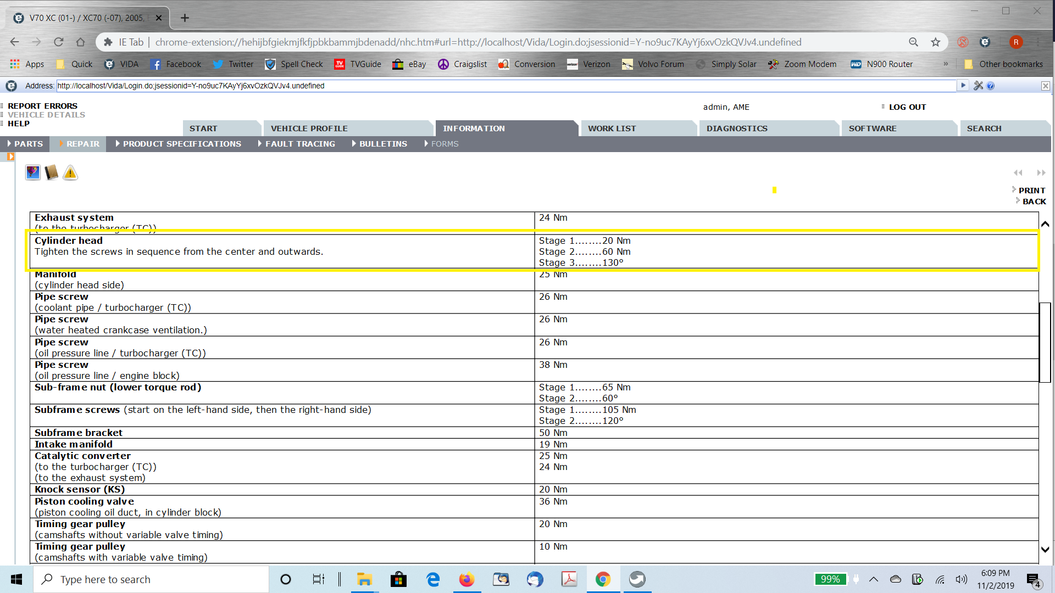Click the BACK link
Image resolution: width=1055 pixels, height=593 pixels.
point(1034,202)
